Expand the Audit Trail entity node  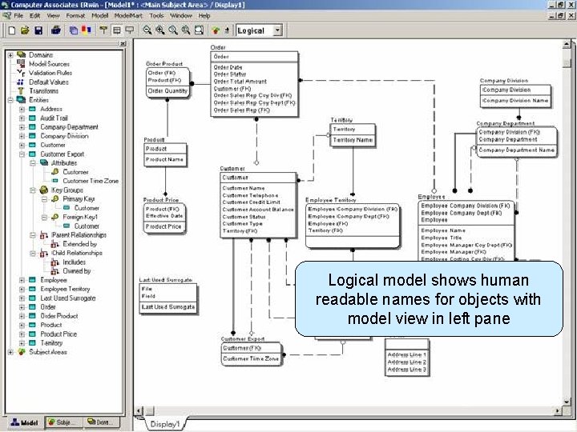22,118
